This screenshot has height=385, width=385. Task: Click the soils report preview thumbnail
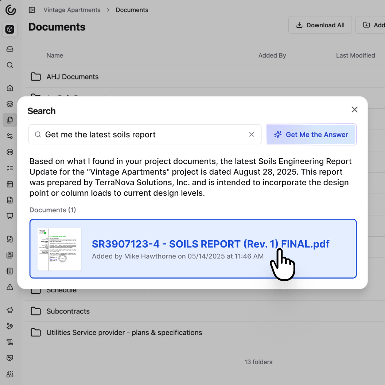point(59,249)
